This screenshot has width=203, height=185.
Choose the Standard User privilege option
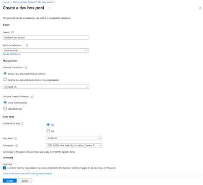[x=5, y=109]
